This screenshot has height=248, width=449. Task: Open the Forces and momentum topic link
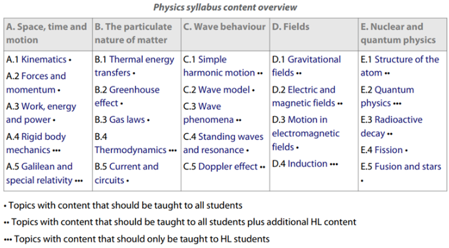tap(36, 83)
